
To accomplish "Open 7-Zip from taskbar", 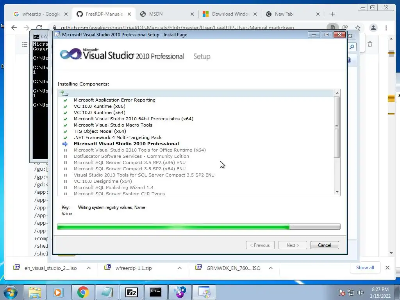I will (132, 292).
